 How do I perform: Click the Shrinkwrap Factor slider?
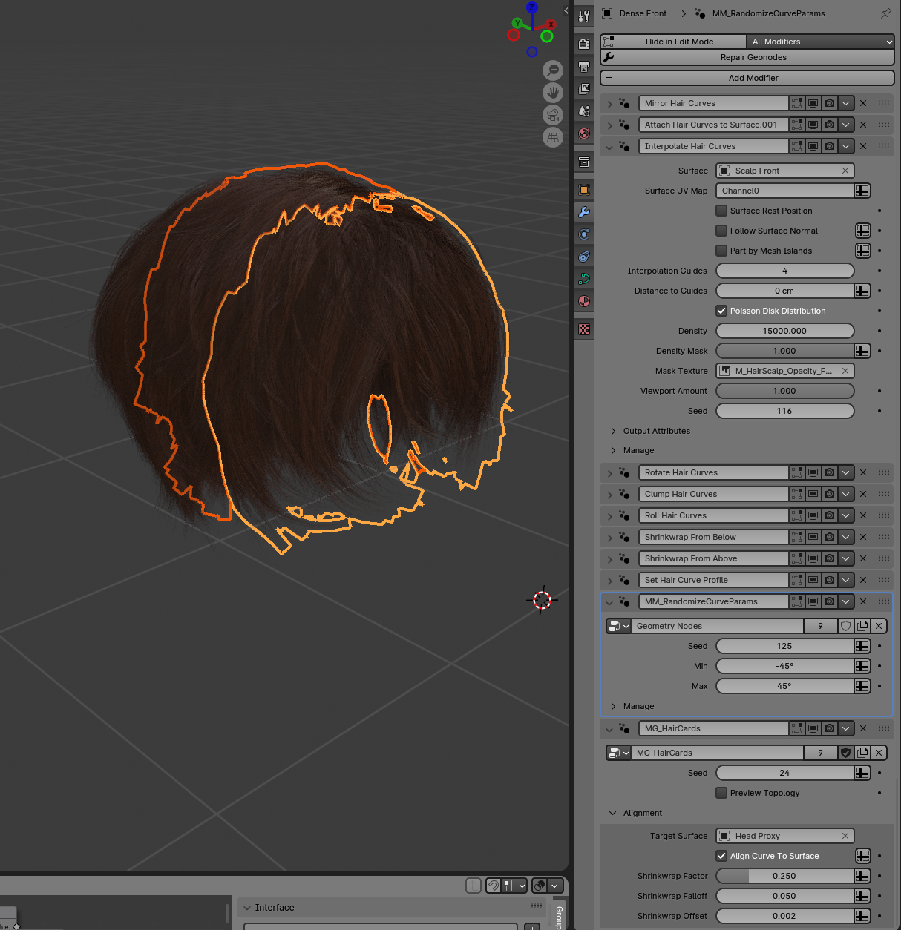784,876
